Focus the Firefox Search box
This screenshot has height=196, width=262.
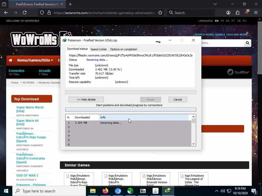coord(190,13)
